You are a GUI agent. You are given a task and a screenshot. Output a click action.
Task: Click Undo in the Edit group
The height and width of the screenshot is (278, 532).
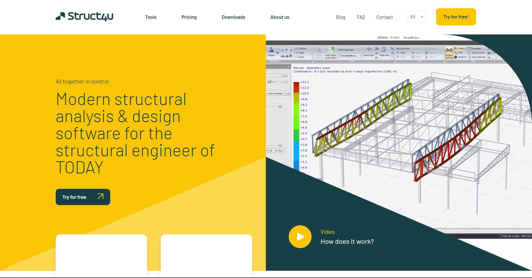[x=401, y=53]
